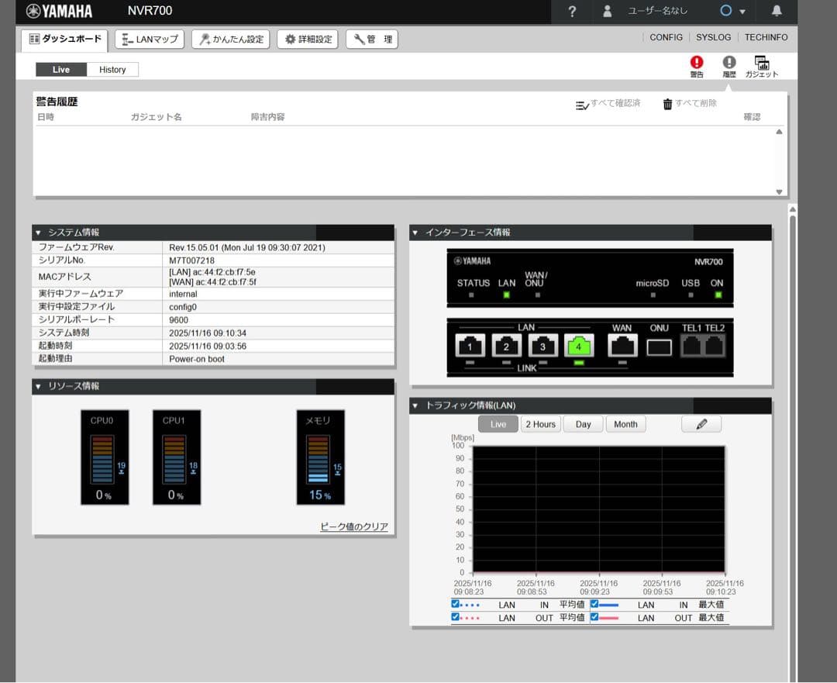837x683 pixels.
Task: Collapse the システム情報 panel
Action: [38, 233]
